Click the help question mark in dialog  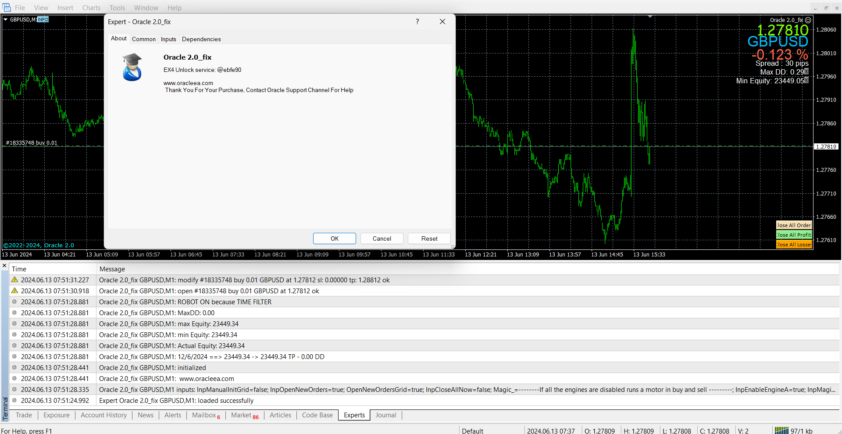pyautogui.click(x=417, y=21)
